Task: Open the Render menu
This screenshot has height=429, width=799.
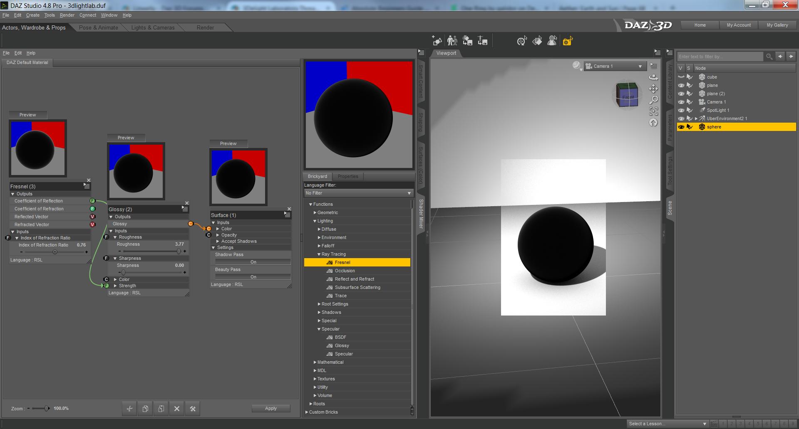Action: (x=67, y=15)
